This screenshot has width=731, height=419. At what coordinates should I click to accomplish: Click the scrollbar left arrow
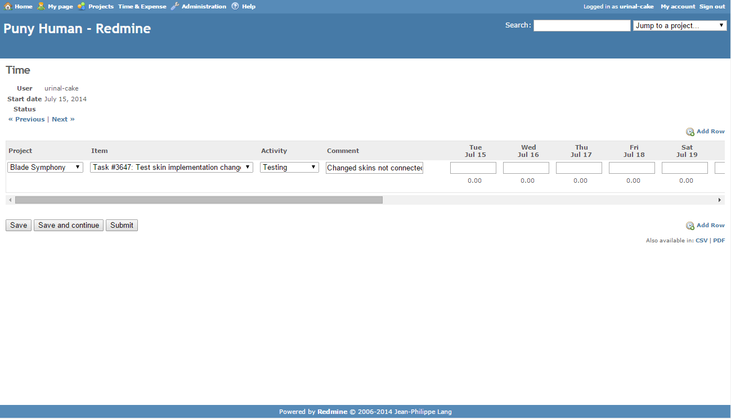(x=10, y=200)
